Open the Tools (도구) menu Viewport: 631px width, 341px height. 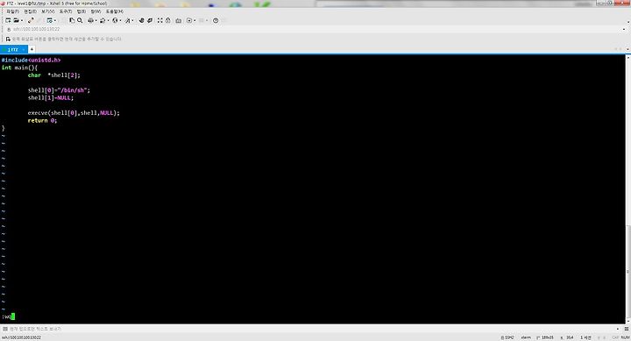(x=66, y=11)
